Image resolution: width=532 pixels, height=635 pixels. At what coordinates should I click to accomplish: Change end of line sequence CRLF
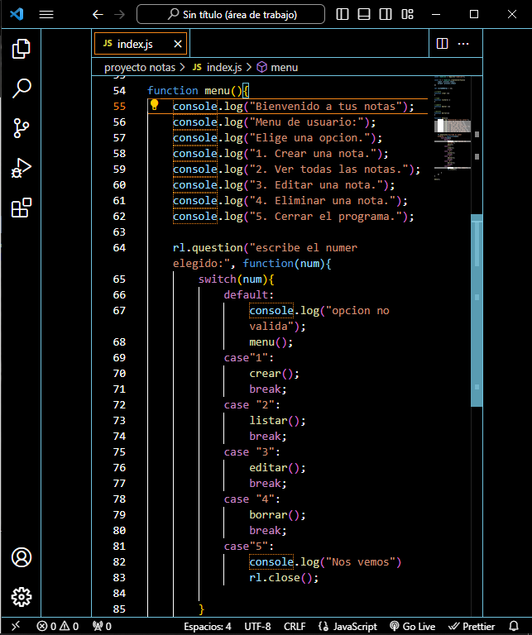(295, 627)
